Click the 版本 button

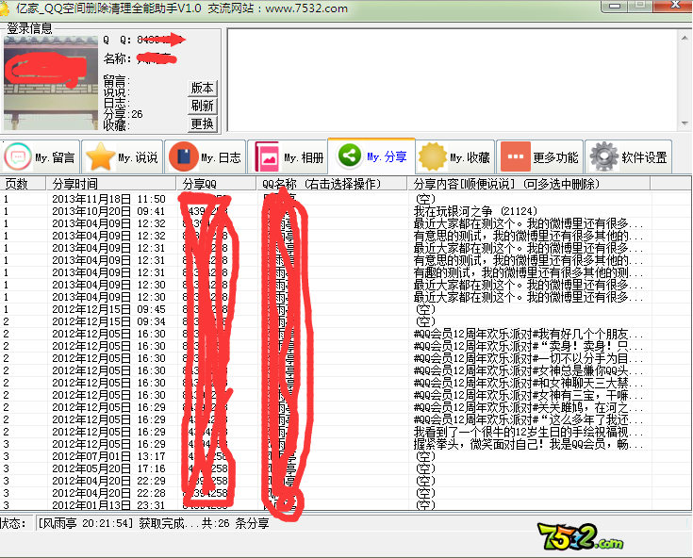(203, 89)
